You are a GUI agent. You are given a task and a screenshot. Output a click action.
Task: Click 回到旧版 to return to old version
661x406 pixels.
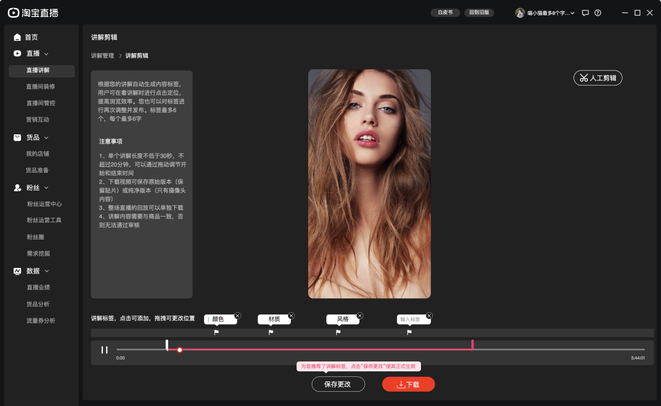click(479, 12)
